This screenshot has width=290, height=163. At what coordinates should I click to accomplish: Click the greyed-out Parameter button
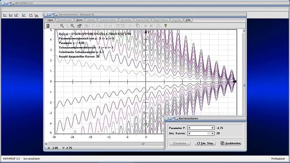[x=180, y=143]
